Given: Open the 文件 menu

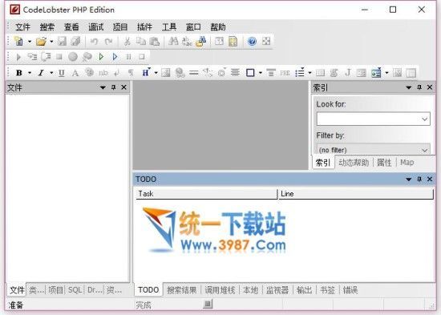Looking at the screenshot, I should tap(22, 27).
